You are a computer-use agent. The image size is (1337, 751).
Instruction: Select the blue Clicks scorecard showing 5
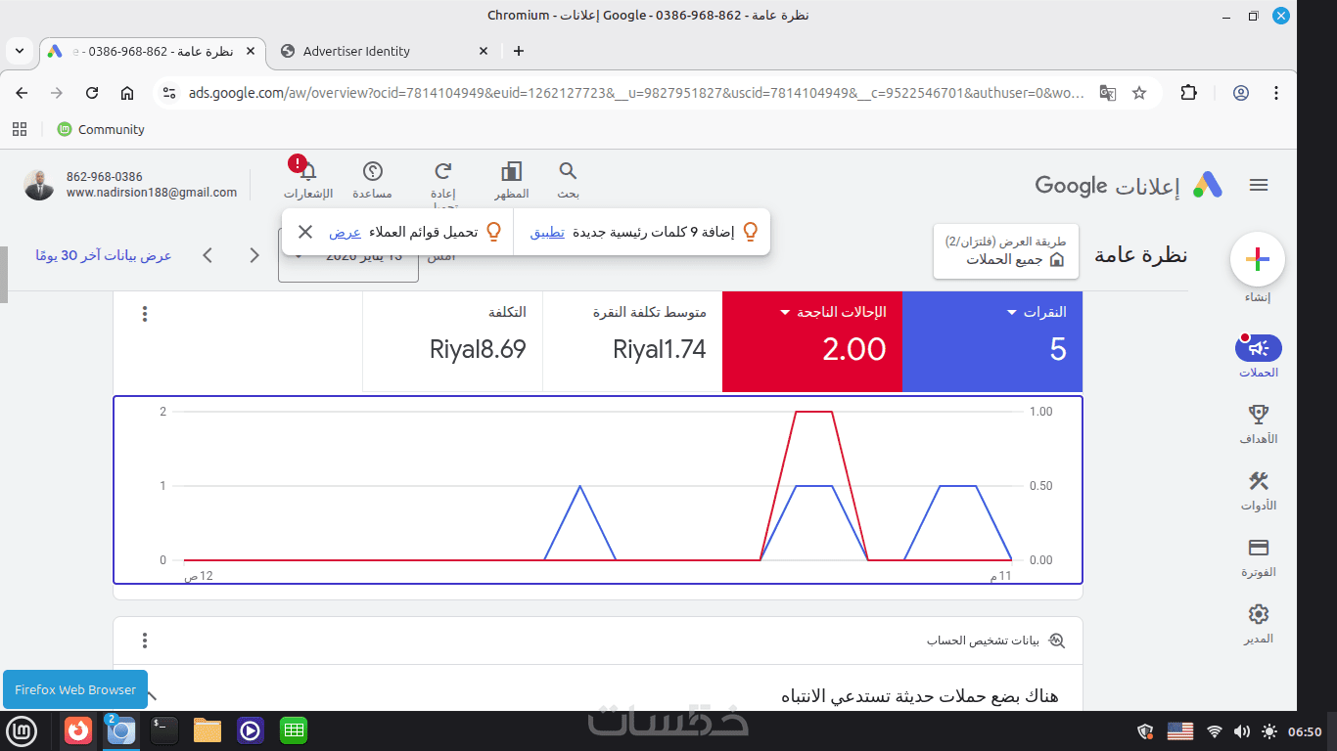click(991, 341)
